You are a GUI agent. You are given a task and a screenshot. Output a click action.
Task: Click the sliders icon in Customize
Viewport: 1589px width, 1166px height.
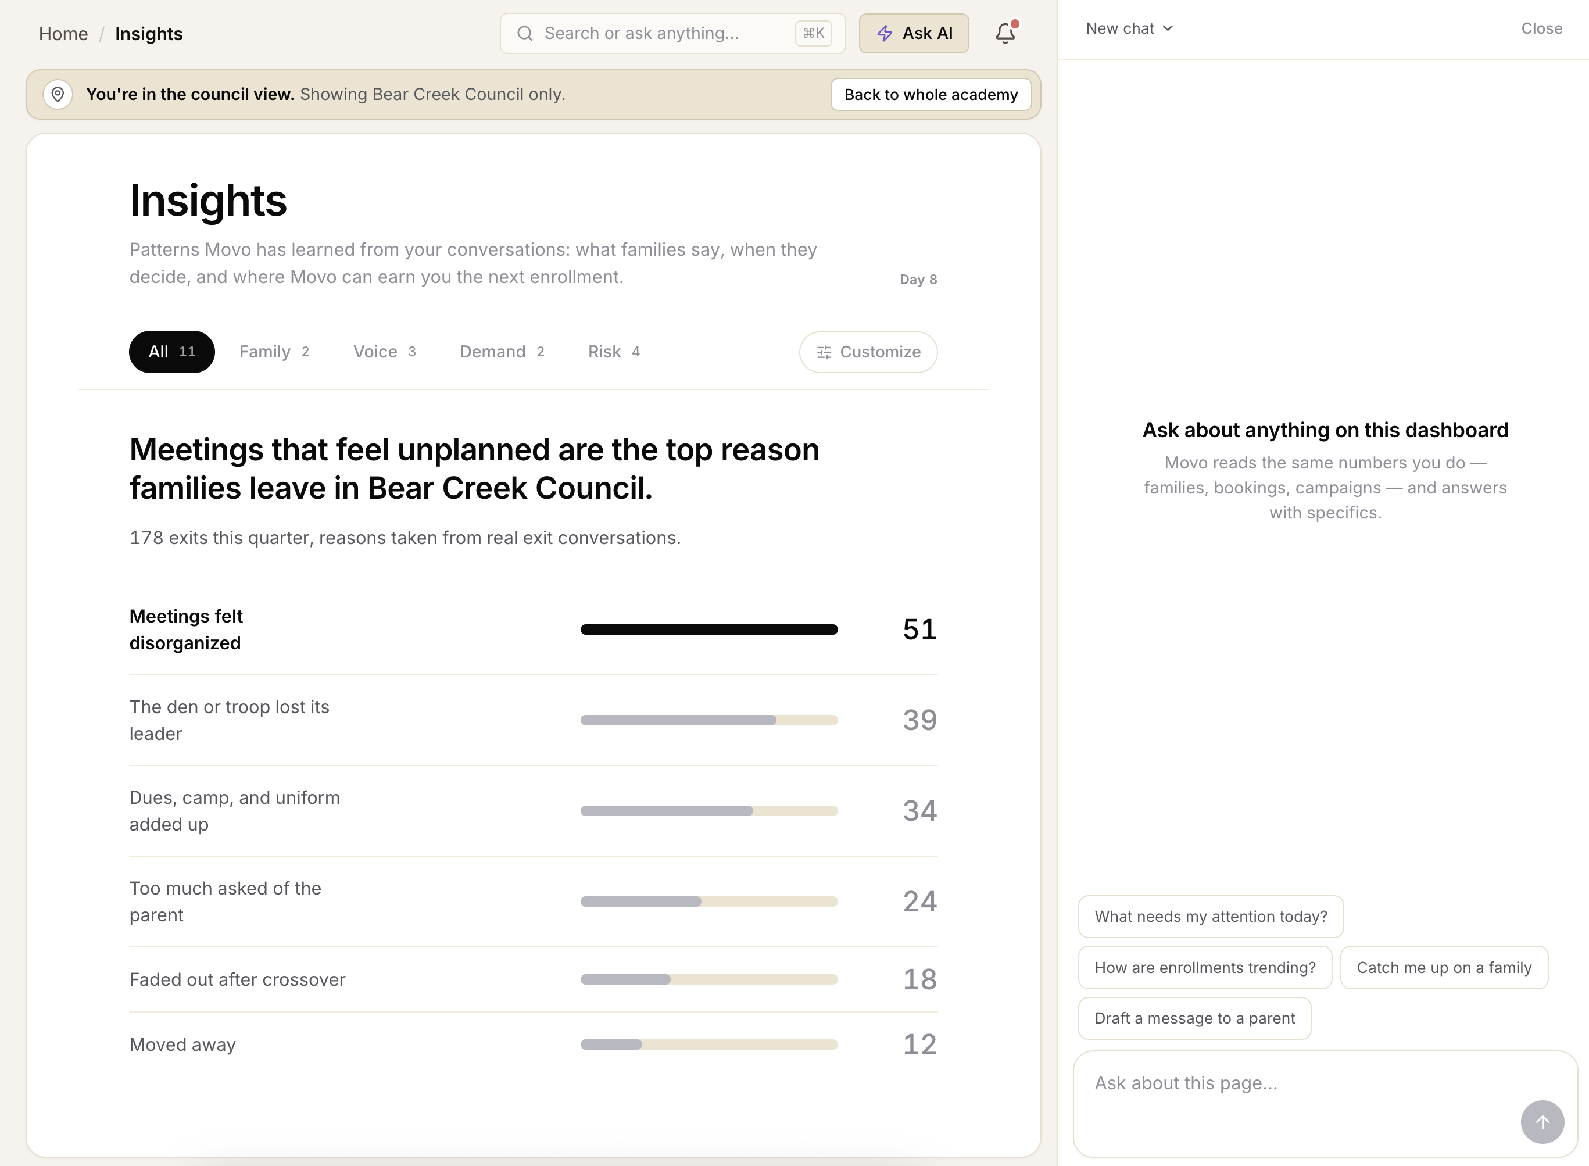point(824,352)
